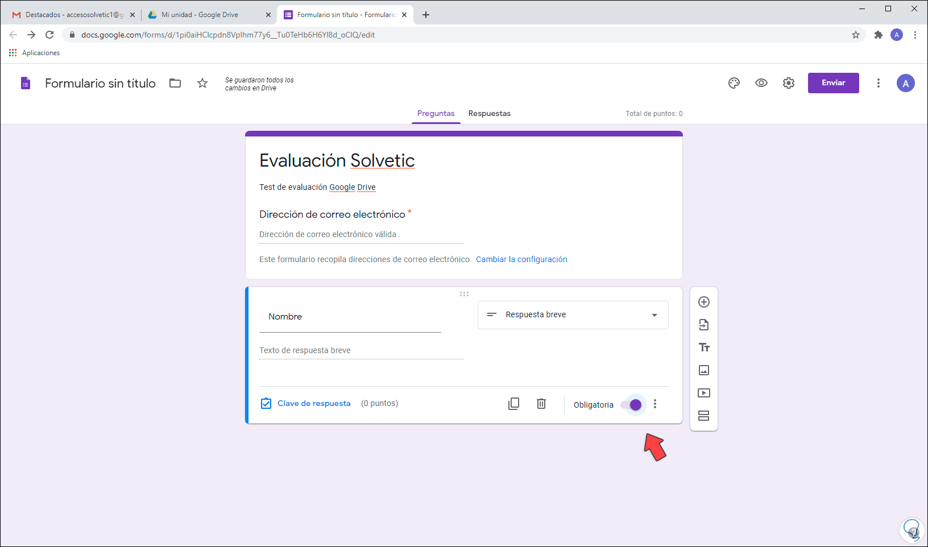Click the Total de puntos: 0 text

[x=654, y=114]
